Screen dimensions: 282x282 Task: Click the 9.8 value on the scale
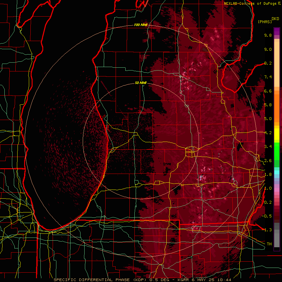(x=268, y=35)
